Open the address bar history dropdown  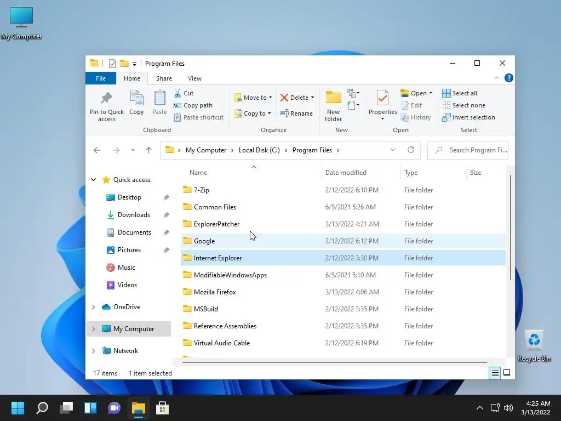[x=392, y=150]
